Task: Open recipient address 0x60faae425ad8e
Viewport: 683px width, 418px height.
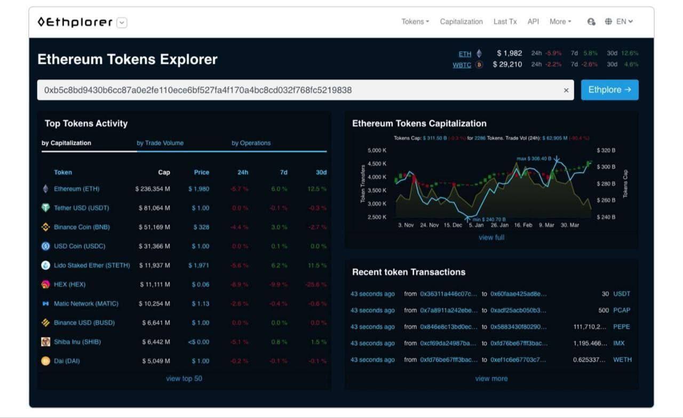Action: (519, 294)
